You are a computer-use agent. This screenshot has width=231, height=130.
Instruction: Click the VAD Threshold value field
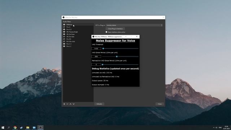[96, 48]
